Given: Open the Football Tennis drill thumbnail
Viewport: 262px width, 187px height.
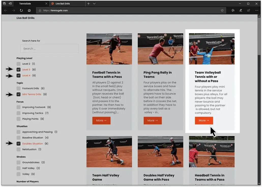Looking at the screenshot, I should point(109,48).
